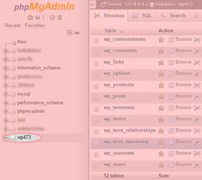
Task: Click the star icon for wp_usermeta
Action: pyautogui.click(x=161, y=154)
